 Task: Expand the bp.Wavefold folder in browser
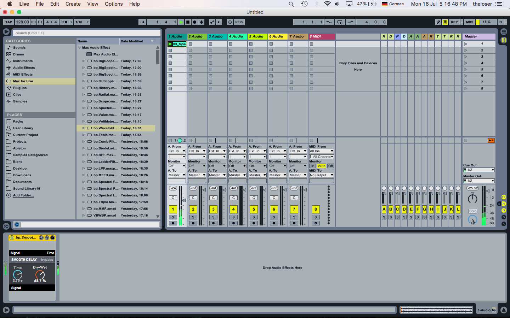click(x=84, y=128)
